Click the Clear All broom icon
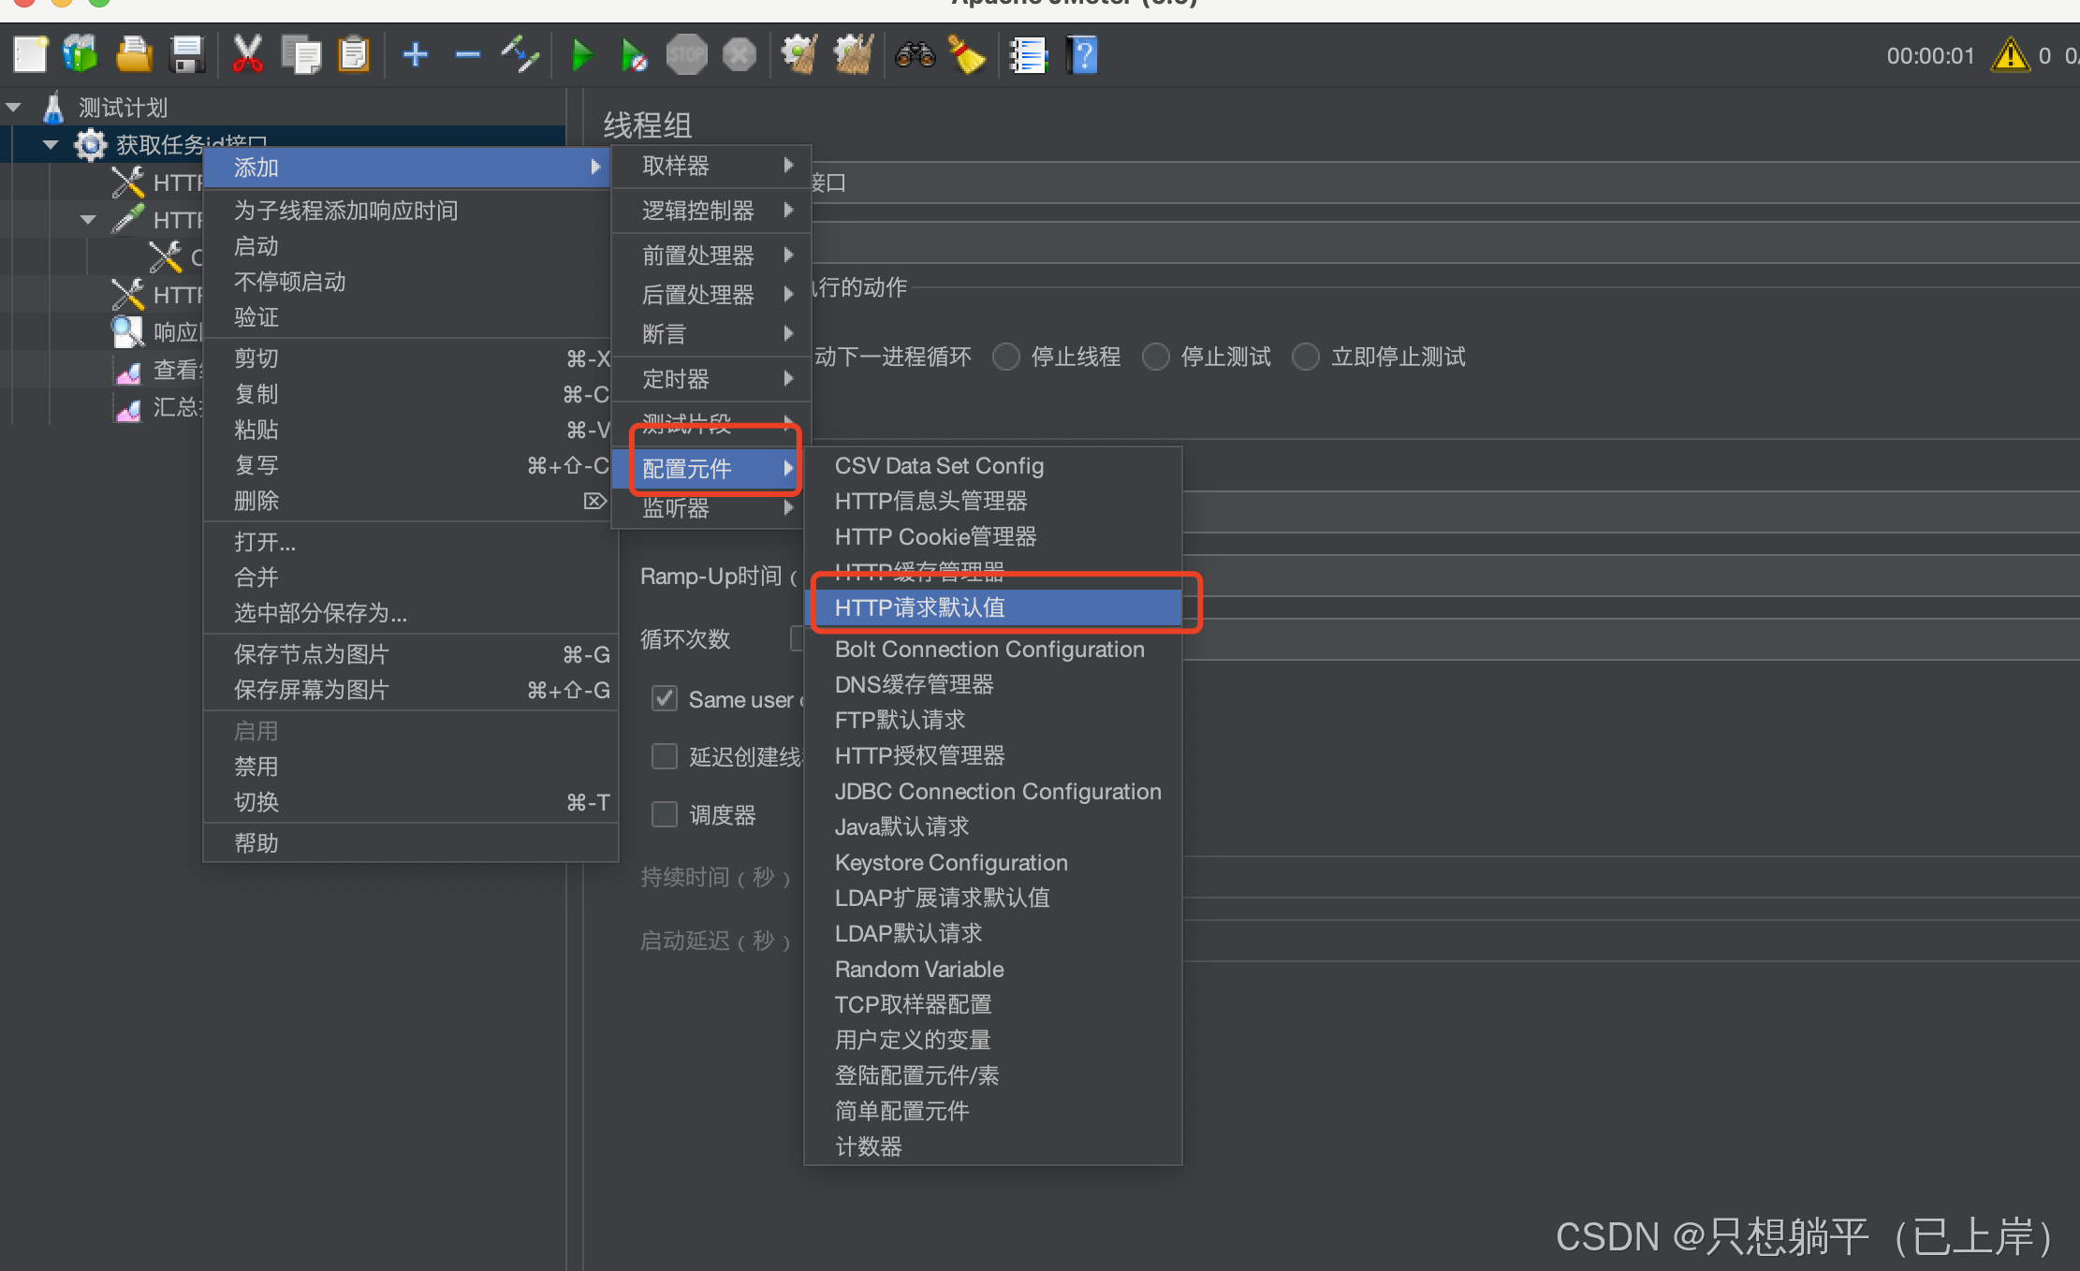This screenshot has height=1271, width=2080. 854,55
